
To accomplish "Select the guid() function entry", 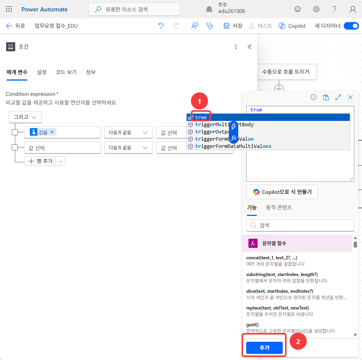I will (x=297, y=328).
